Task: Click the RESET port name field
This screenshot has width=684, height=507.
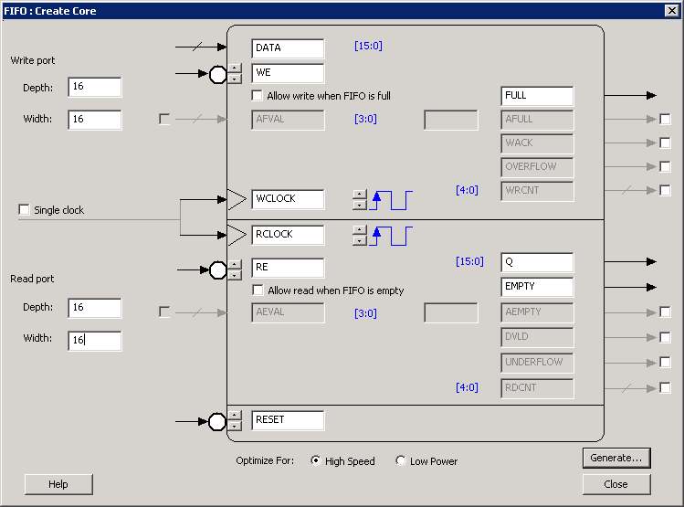Action: click(288, 420)
